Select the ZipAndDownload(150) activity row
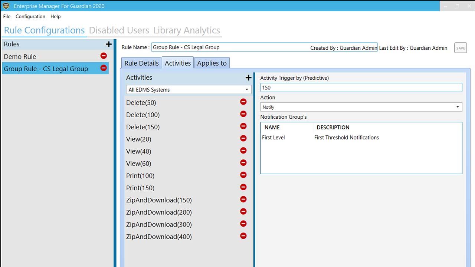475x267 pixels. [188, 200]
